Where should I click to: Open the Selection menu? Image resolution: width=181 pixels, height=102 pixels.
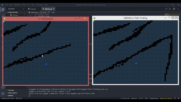tap(17, 5)
